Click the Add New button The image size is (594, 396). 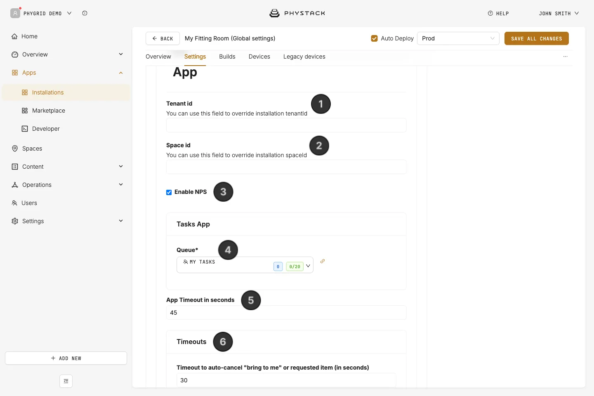[x=66, y=358]
